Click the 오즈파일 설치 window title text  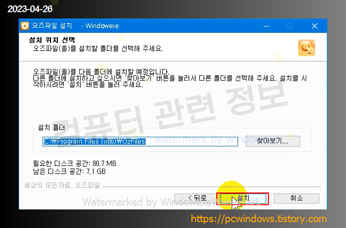point(52,26)
